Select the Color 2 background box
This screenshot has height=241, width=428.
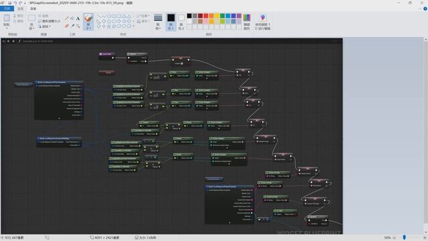click(181, 21)
